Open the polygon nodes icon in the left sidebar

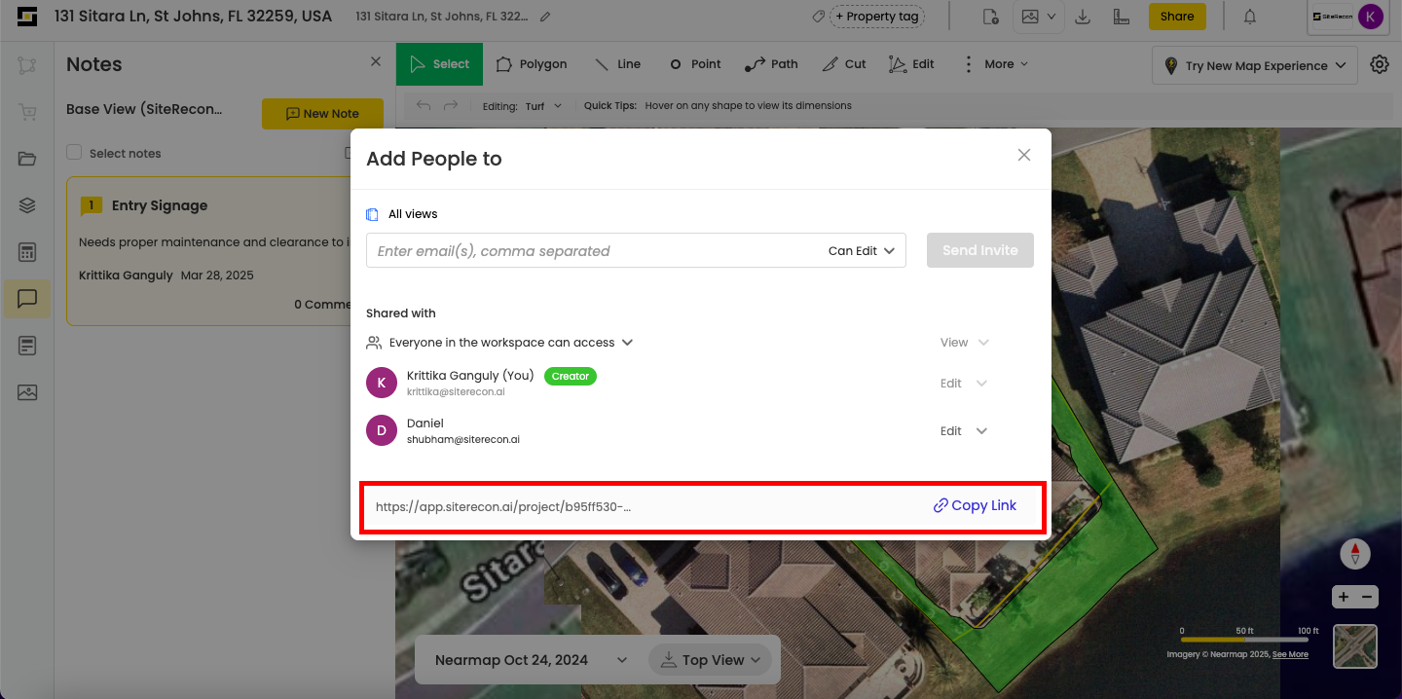click(x=27, y=65)
